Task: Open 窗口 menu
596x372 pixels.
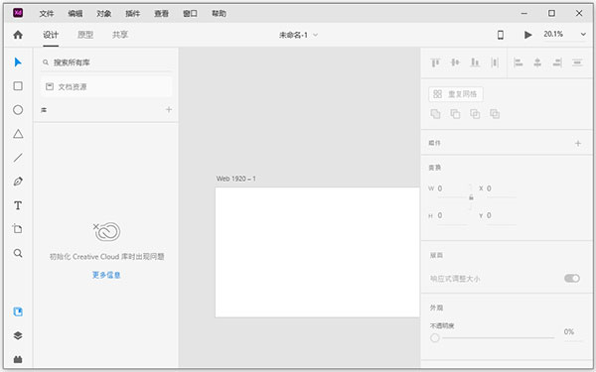Action: pyautogui.click(x=190, y=14)
